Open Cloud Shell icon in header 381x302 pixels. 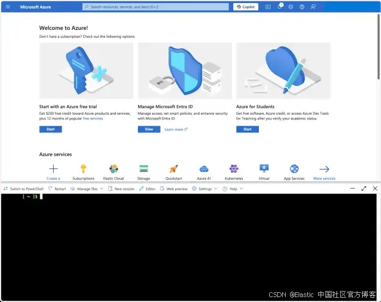click(x=268, y=7)
